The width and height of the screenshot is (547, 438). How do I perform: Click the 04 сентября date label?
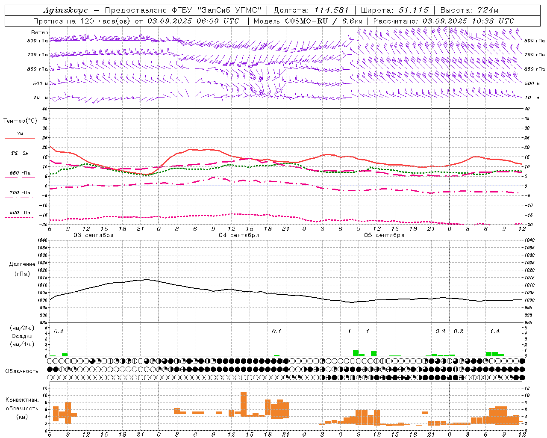click(239, 235)
